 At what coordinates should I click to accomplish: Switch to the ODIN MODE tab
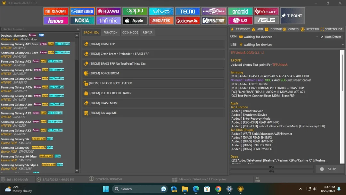click(x=130, y=32)
